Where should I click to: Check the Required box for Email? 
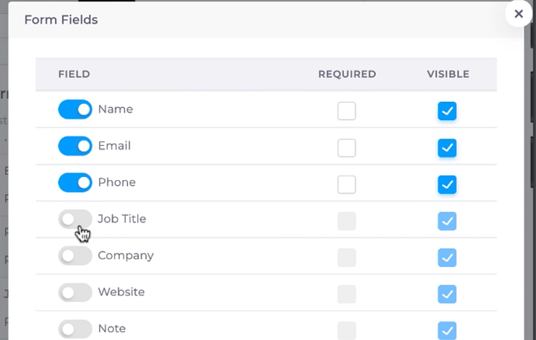coord(347,148)
